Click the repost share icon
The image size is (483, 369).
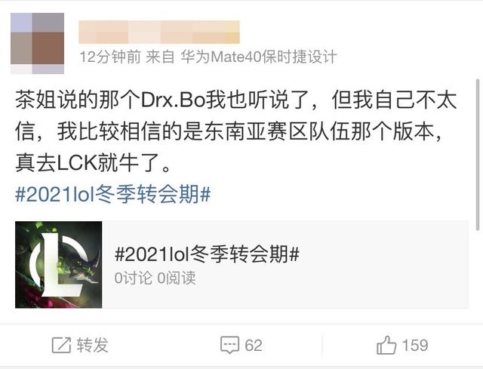point(61,345)
